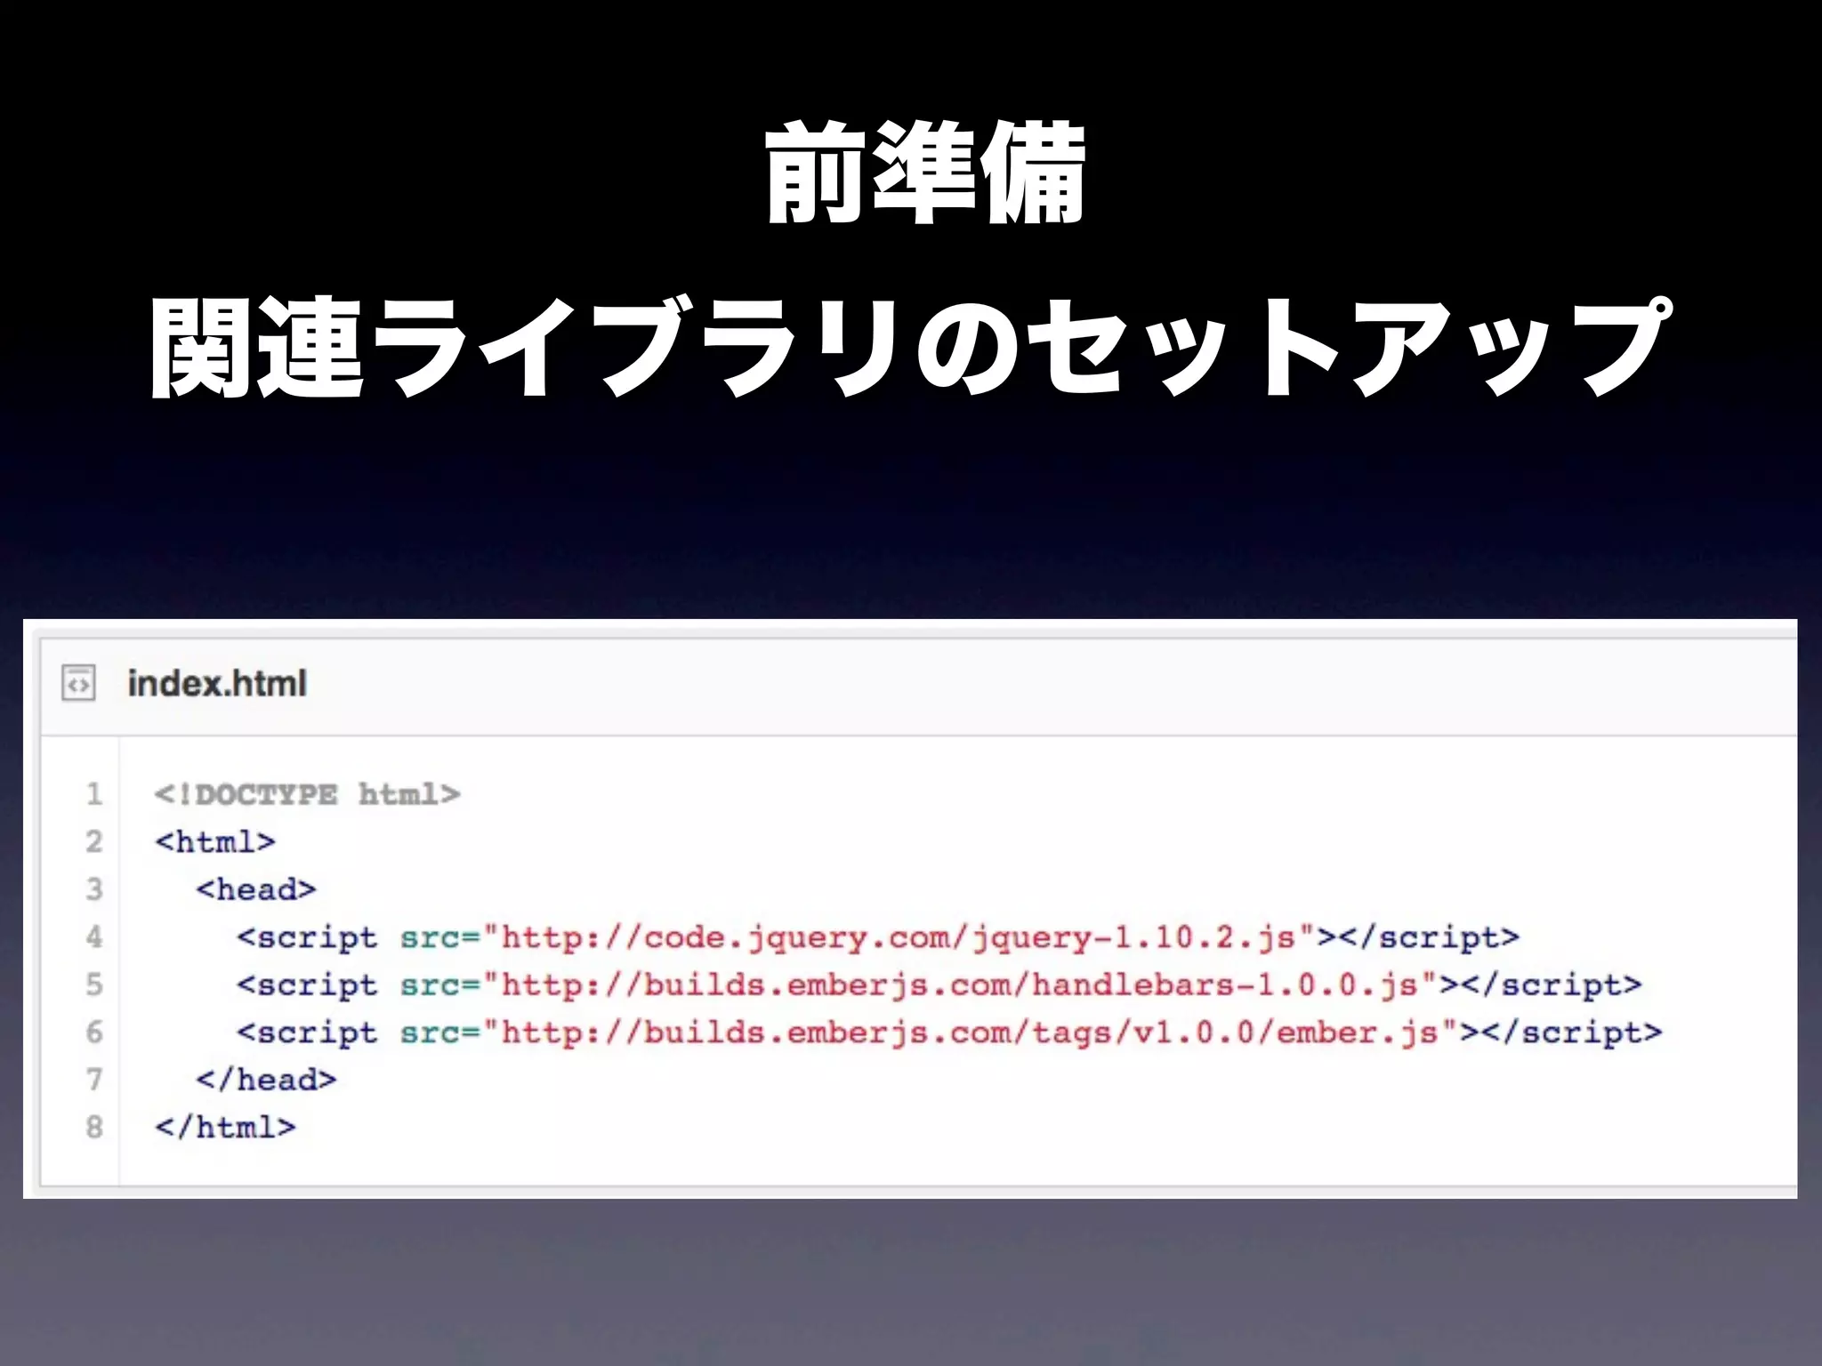Click the src attribute on the jquery line
This screenshot has height=1366, width=1822.
[x=430, y=937]
